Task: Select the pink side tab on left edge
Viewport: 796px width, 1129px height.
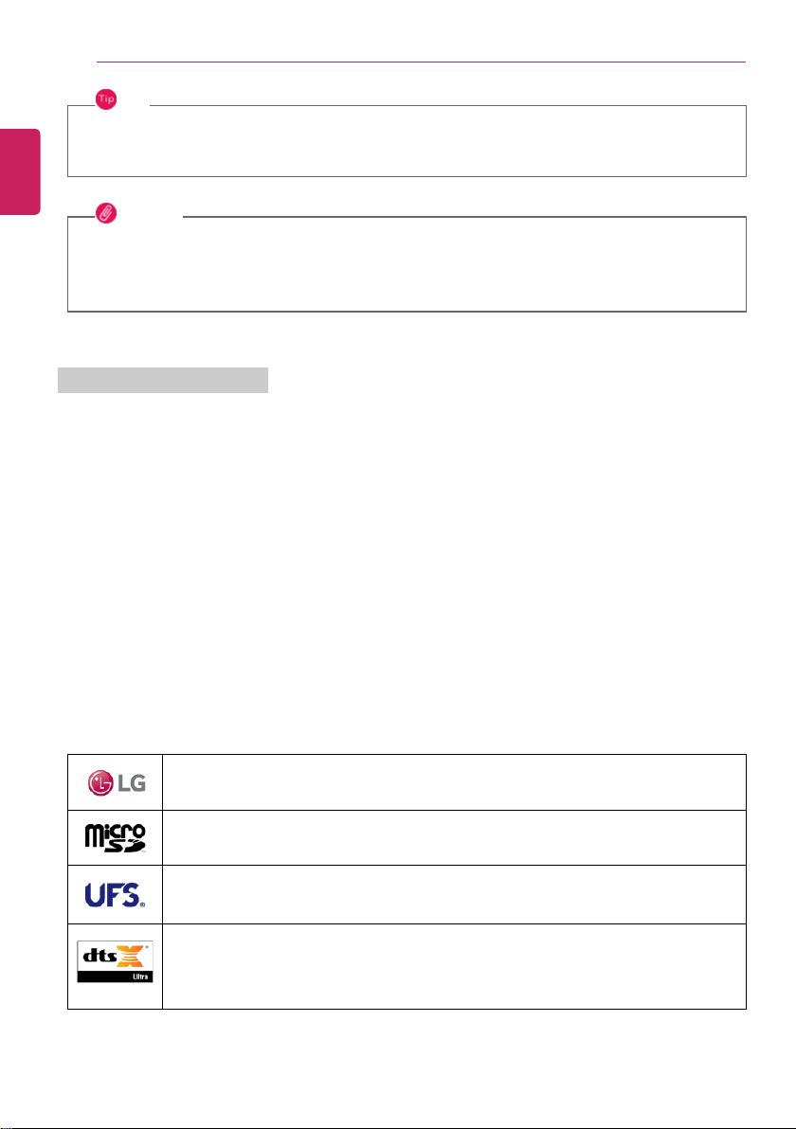Action: tap(20, 171)
